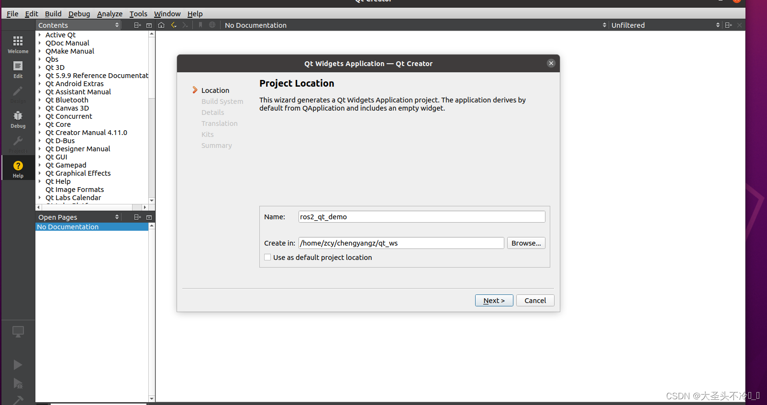The width and height of the screenshot is (767, 405).
Task: Open the Edit menu
Action: pos(32,13)
